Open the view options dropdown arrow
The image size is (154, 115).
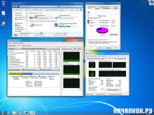click(x=74, y=10)
